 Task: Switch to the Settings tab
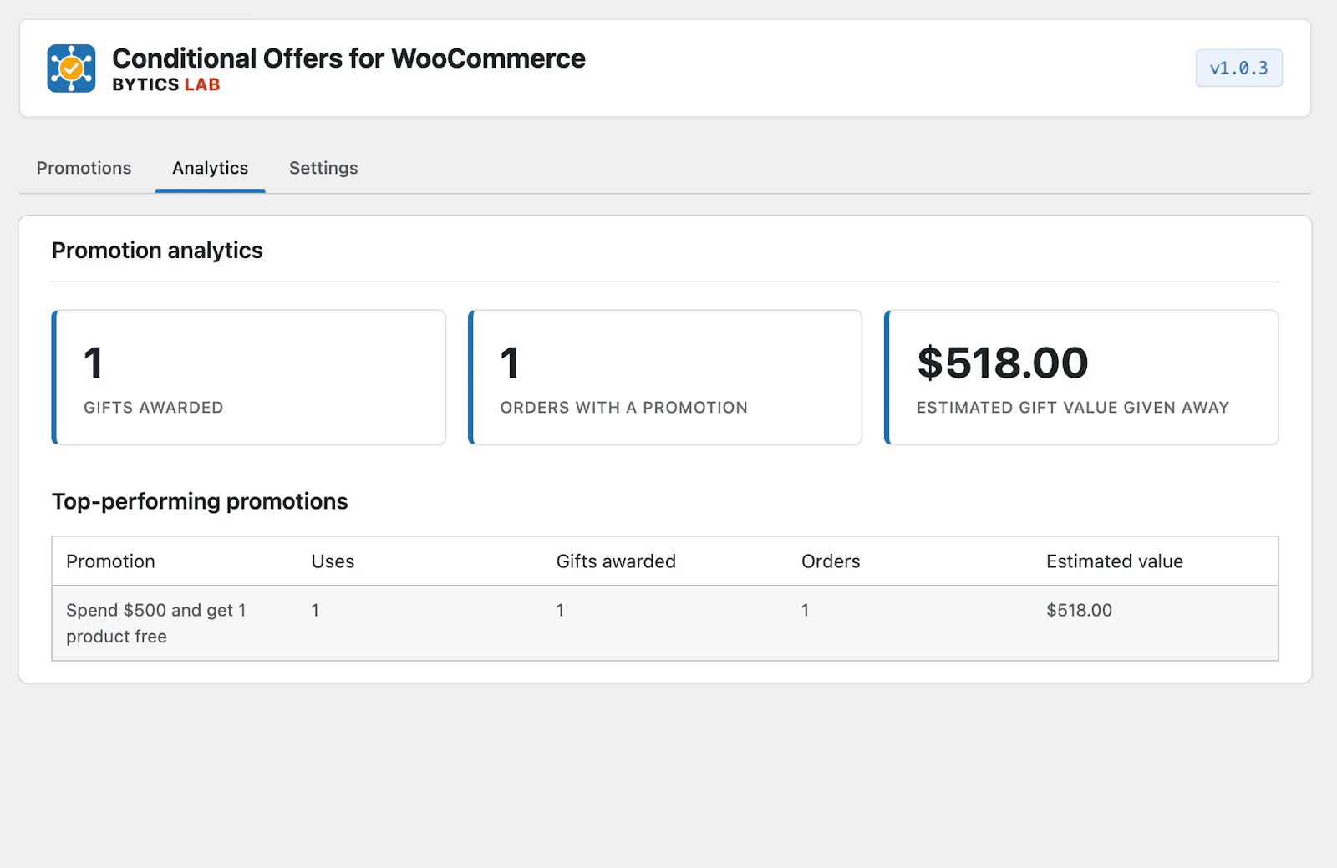[323, 168]
